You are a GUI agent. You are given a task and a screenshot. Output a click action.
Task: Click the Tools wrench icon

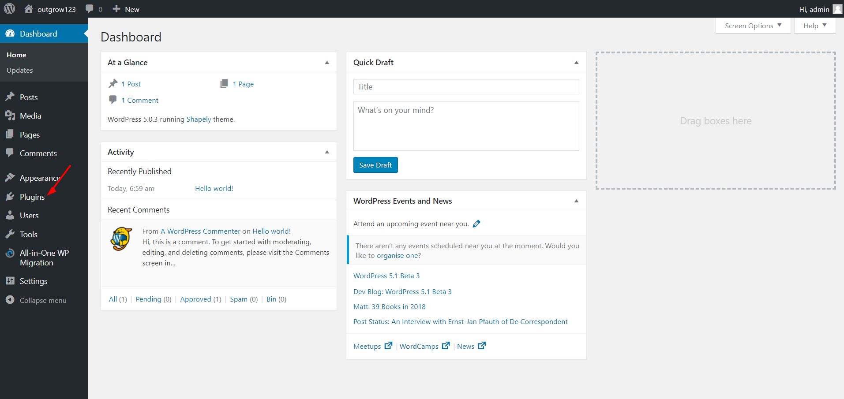(x=10, y=234)
